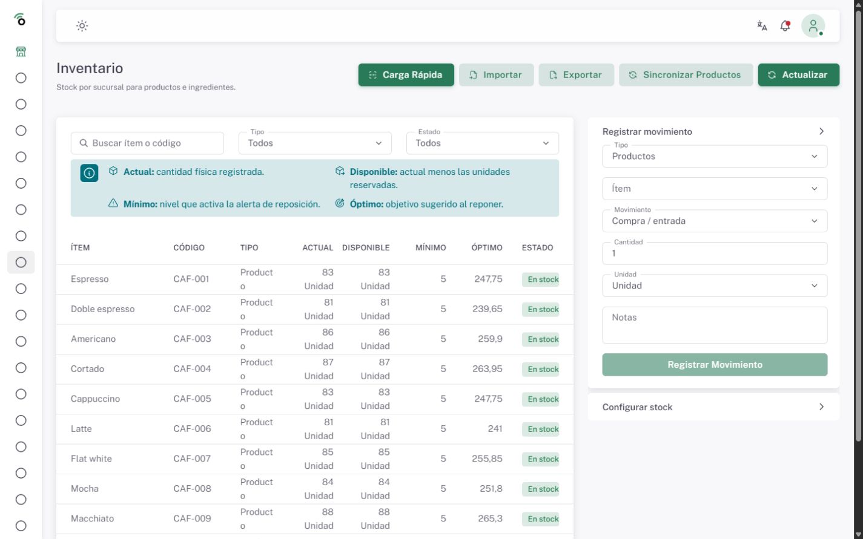Viewport: 863px width, 539px height.
Task: Click the store icon in the sidebar
Action: pyautogui.click(x=21, y=51)
